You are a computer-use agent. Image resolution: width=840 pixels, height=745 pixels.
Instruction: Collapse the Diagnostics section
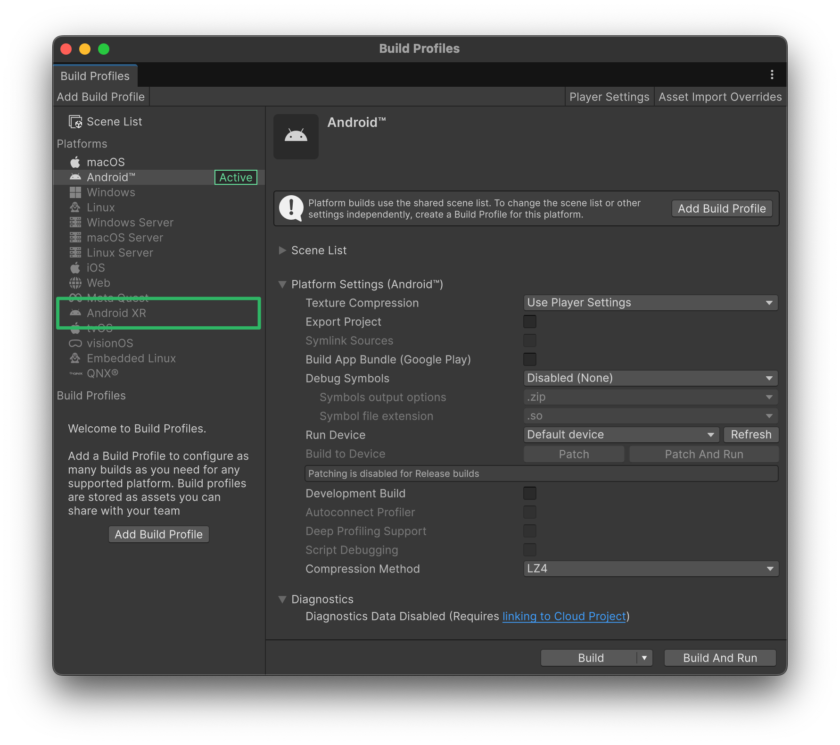pyautogui.click(x=282, y=599)
